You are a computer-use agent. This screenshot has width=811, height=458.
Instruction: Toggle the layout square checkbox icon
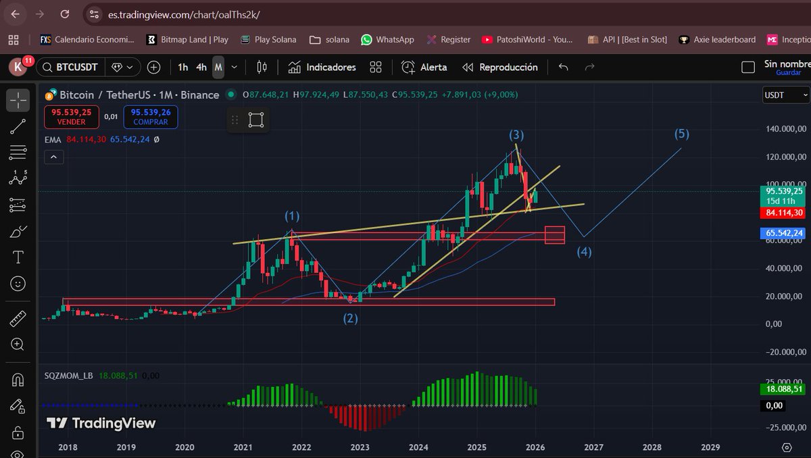(x=748, y=67)
